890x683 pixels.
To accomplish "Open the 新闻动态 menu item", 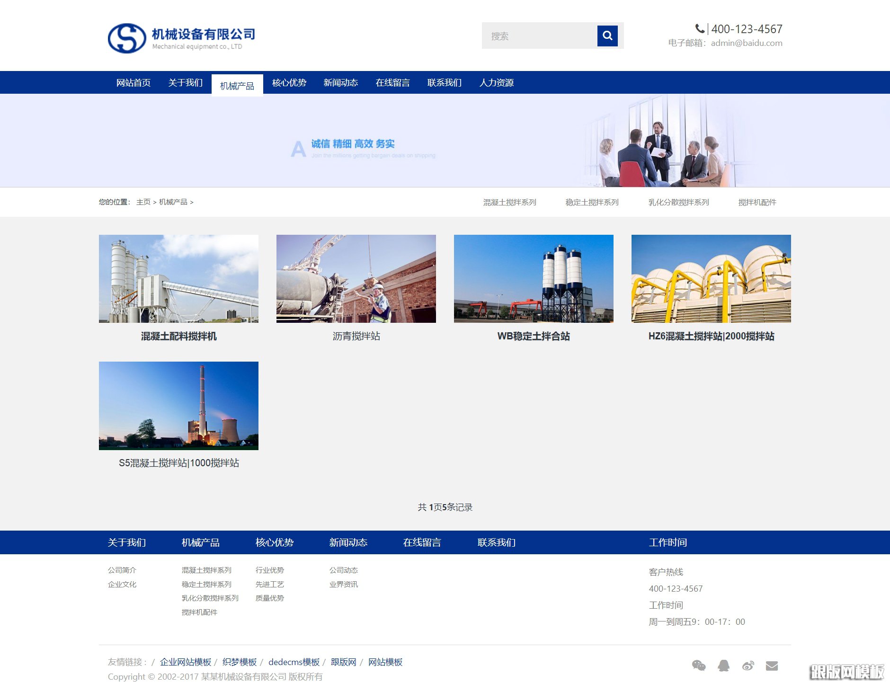I will [x=340, y=82].
